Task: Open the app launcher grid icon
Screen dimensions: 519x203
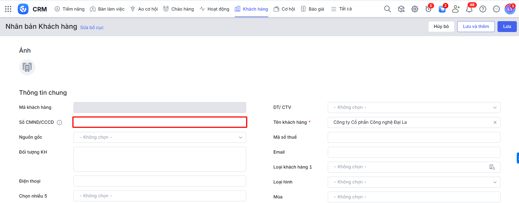Action: coord(8,9)
